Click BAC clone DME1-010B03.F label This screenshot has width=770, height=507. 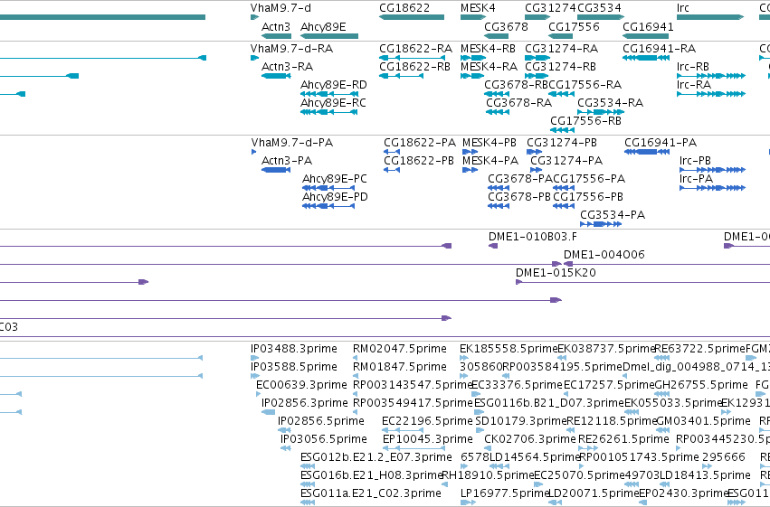(532, 237)
